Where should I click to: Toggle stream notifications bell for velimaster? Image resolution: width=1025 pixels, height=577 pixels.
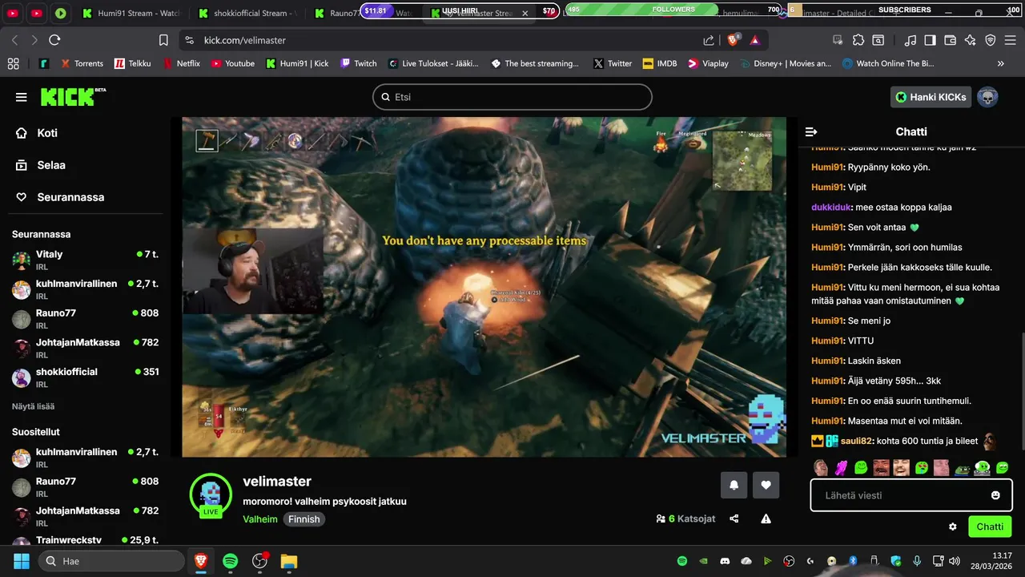pos(734,484)
